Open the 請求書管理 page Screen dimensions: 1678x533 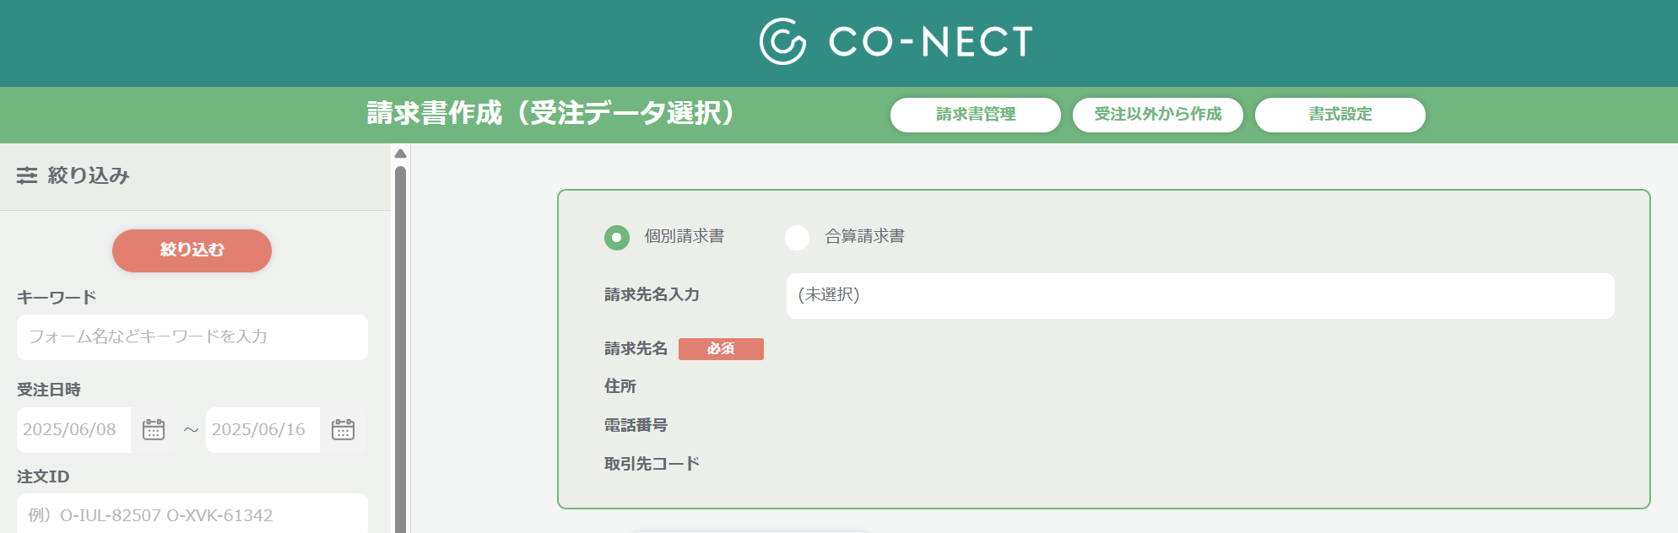point(975,115)
